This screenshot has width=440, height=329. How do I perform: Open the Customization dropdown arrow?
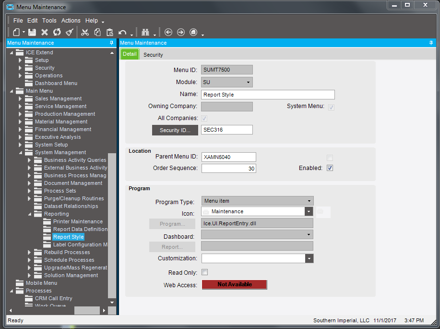(x=309, y=258)
